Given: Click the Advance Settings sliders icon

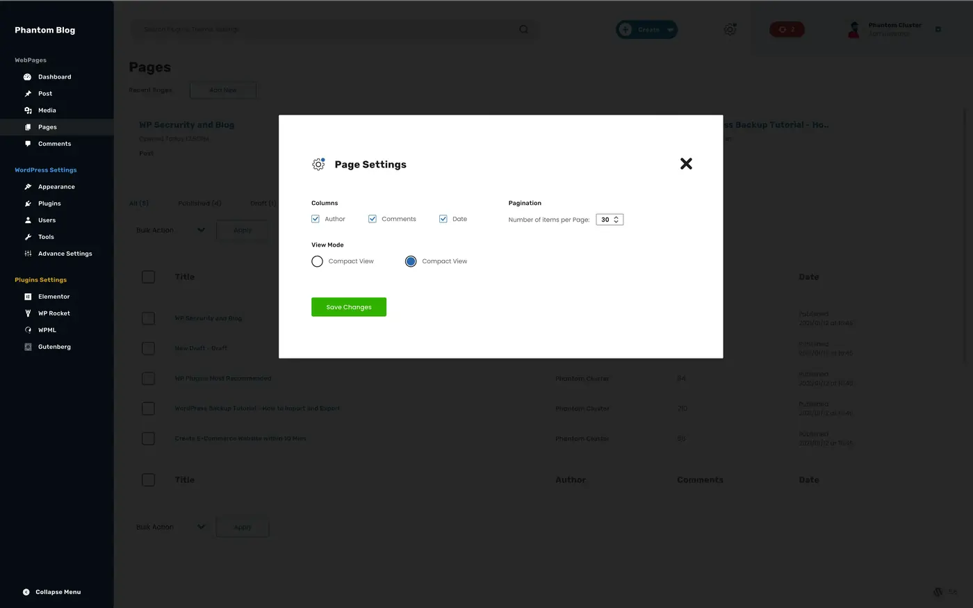Looking at the screenshot, I should tap(28, 254).
